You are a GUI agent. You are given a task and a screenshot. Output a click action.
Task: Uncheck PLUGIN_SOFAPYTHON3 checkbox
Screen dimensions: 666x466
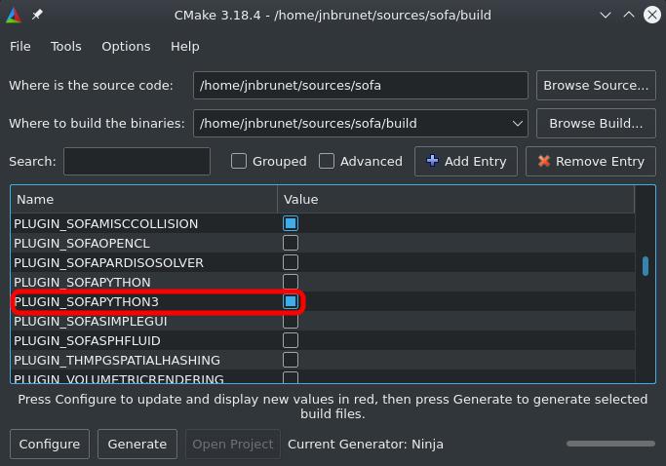coord(291,301)
